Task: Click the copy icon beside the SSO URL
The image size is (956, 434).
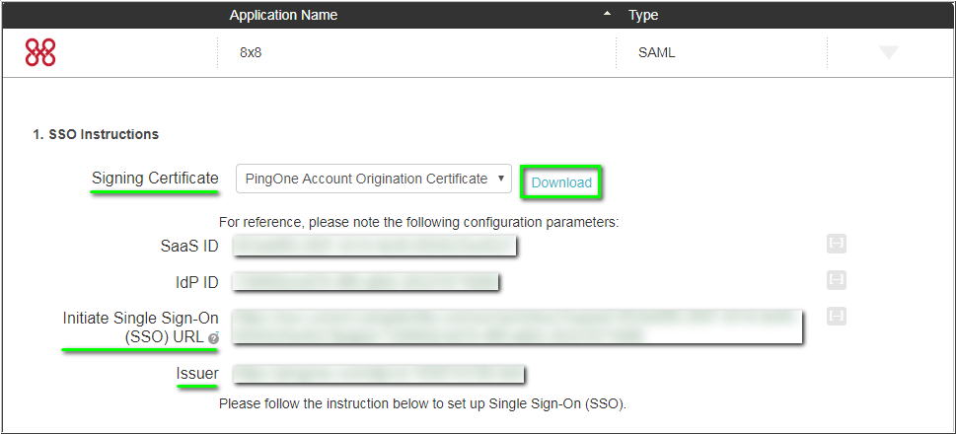Action: pos(837,316)
